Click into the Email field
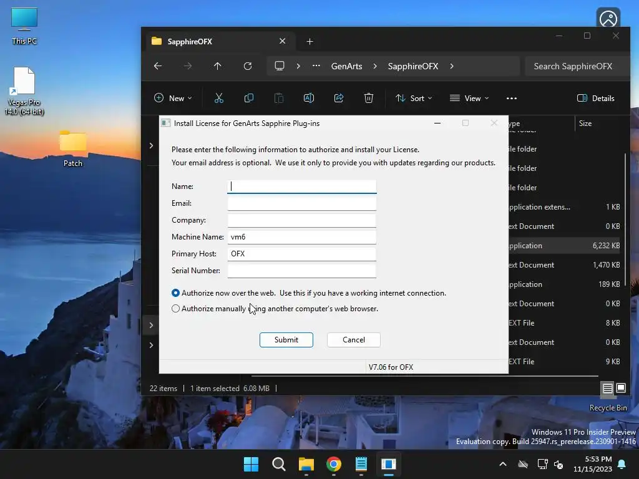Viewport: 639px width, 479px height. click(301, 203)
